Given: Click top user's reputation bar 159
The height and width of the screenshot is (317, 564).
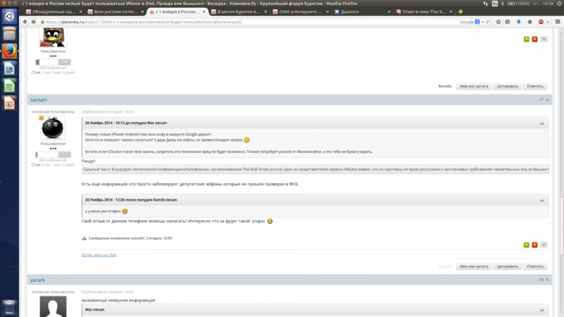Looking at the screenshot, I should tap(54, 62).
